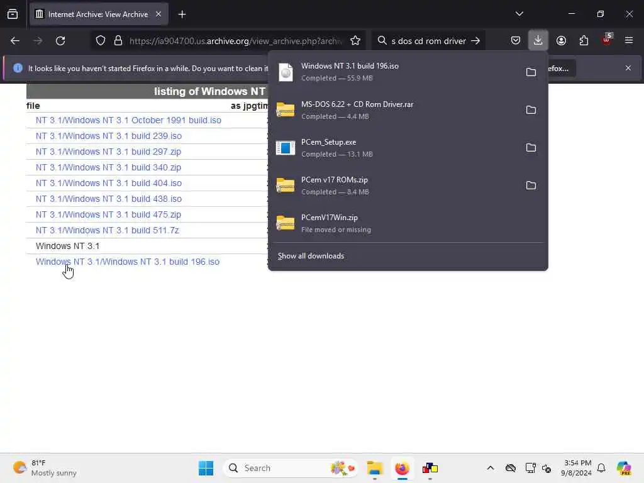
Task: Toggle the Downloads panel button
Action: (538, 40)
